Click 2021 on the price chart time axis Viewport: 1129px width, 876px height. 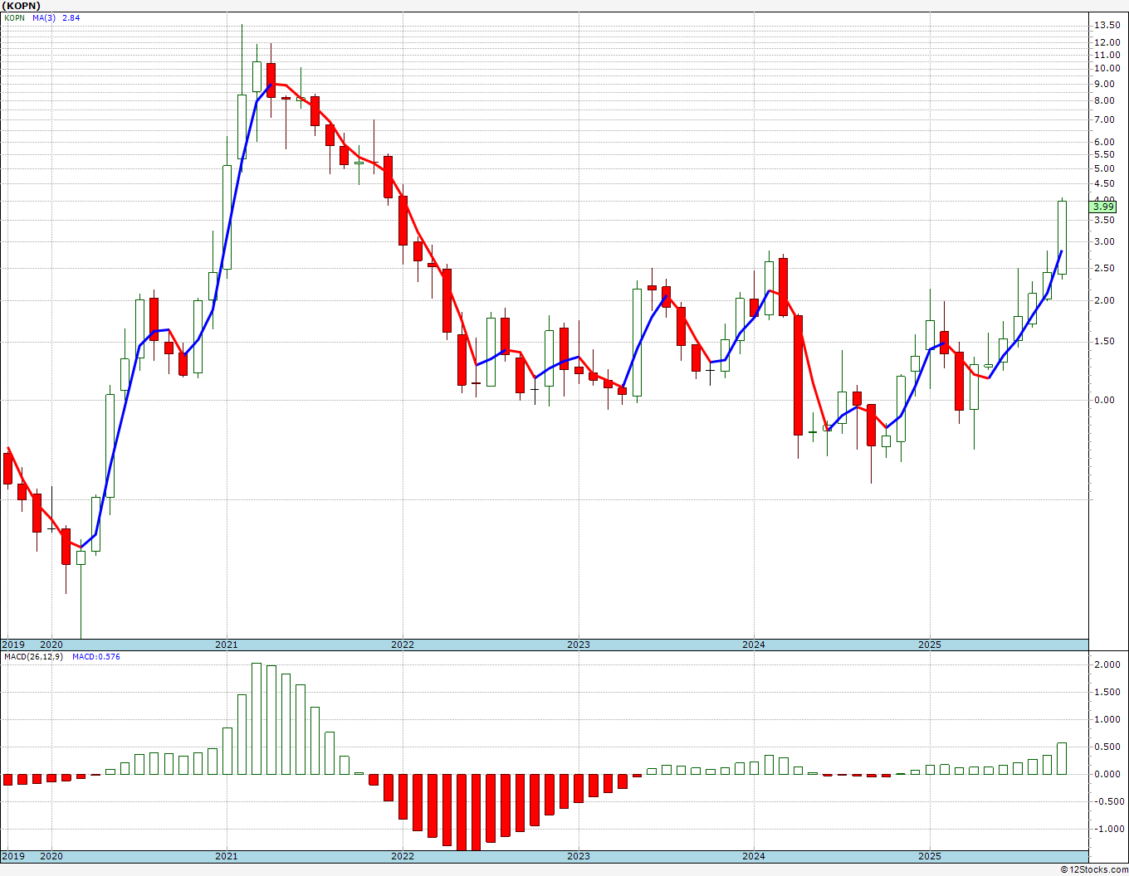point(227,645)
